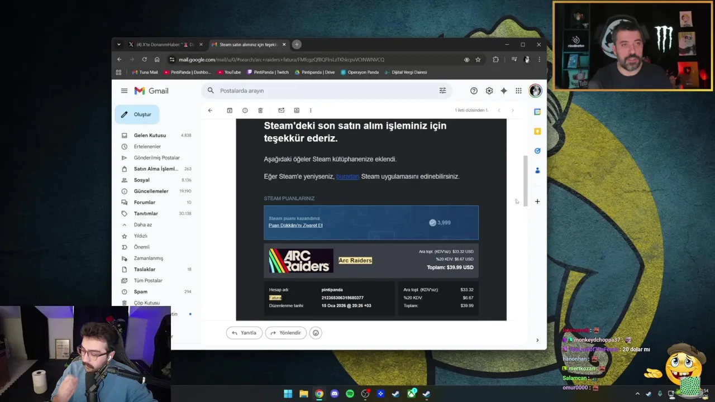
Task: Open the more options three-dot menu in the email toolbar
Action: (x=311, y=110)
